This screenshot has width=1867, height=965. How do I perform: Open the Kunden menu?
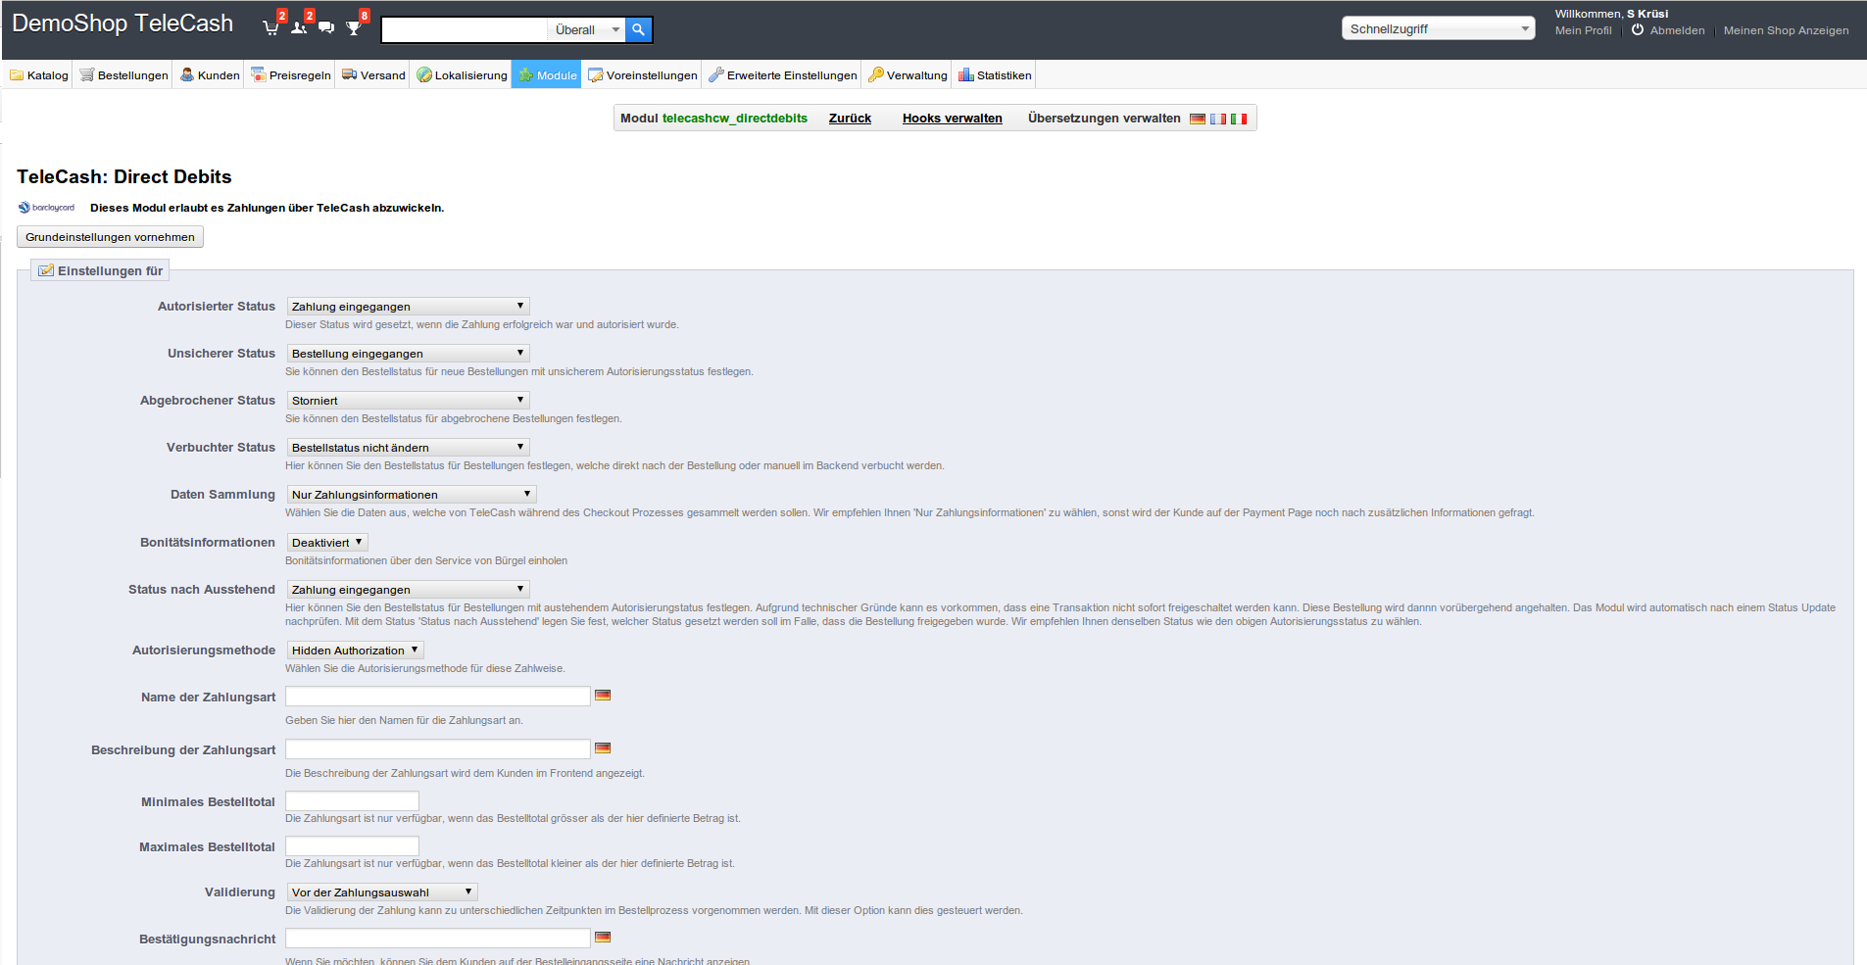(210, 75)
